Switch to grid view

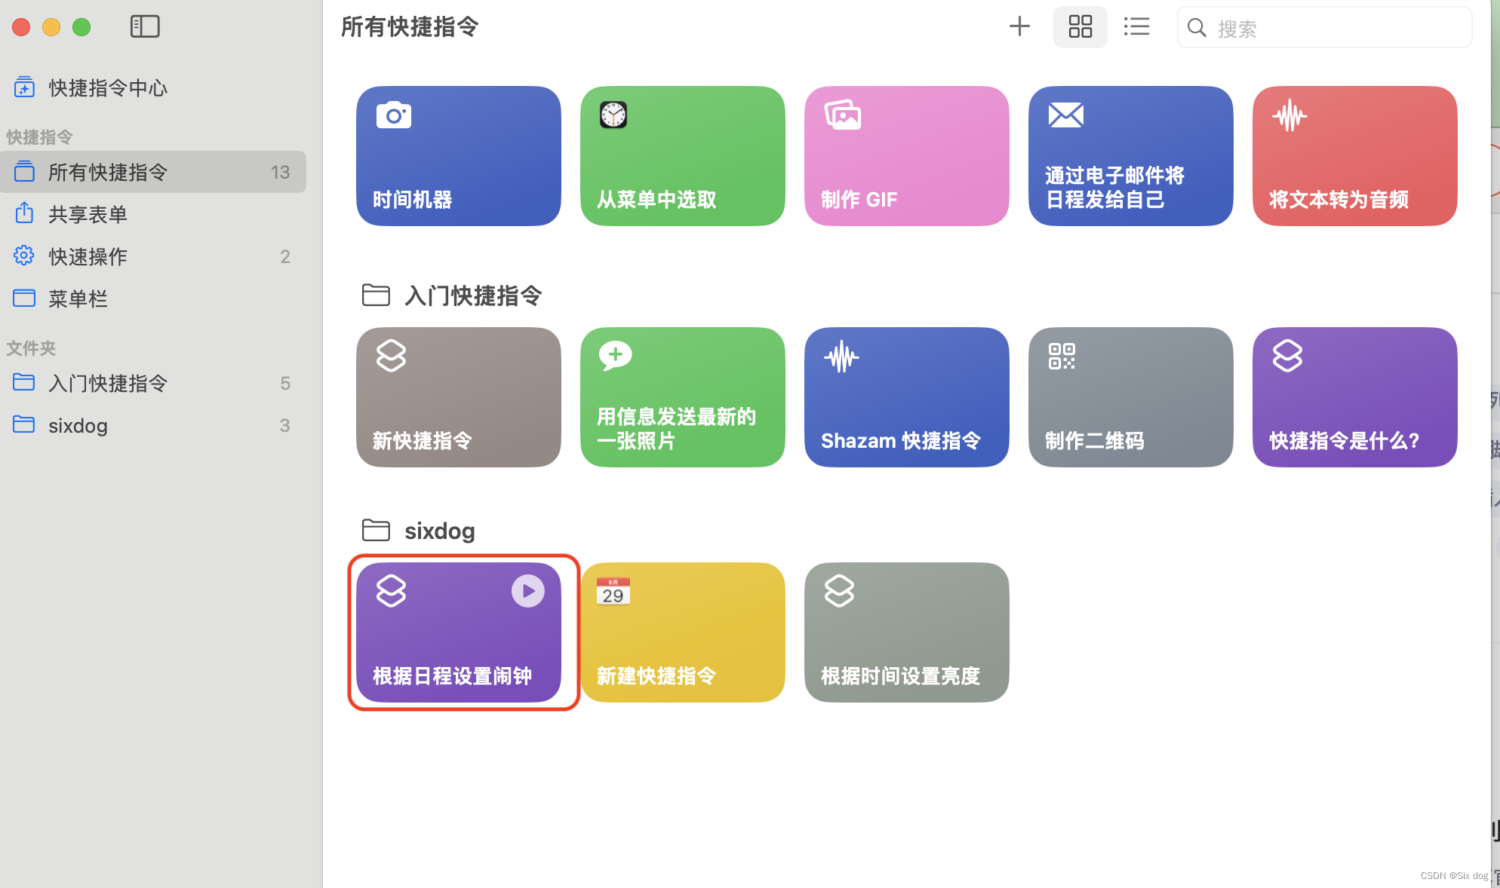[x=1080, y=27]
